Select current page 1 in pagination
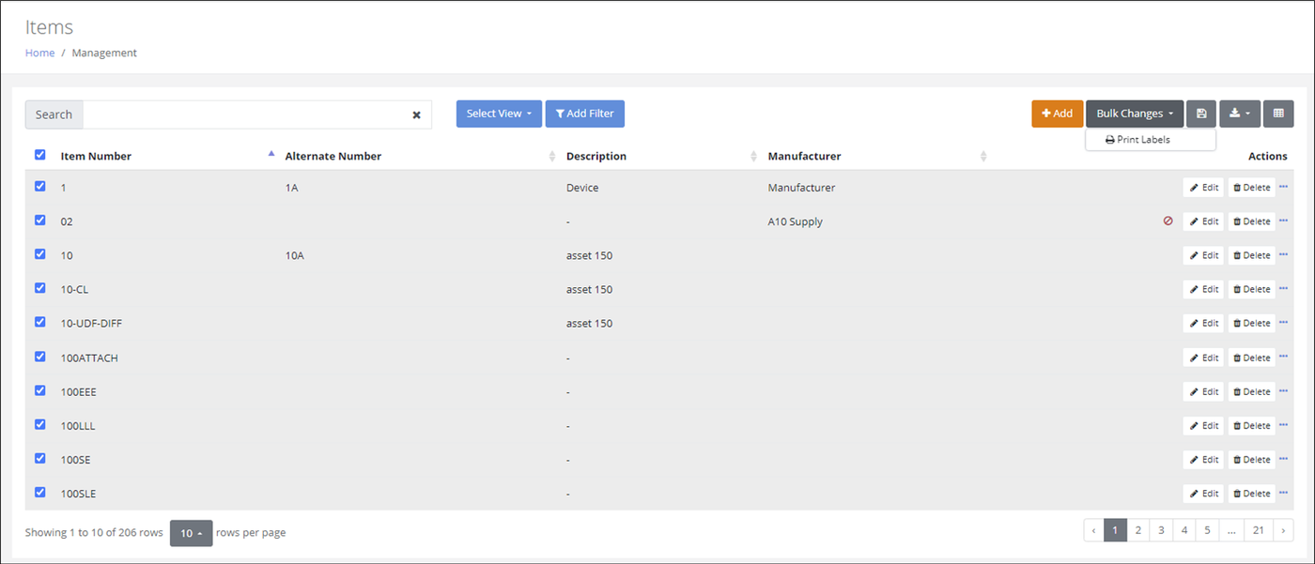Image resolution: width=1315 pixels, height=564 pixels. pyautogui.click(x=1115, y=530)
